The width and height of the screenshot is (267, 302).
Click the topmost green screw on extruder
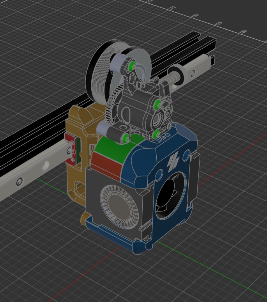(133, 66)
